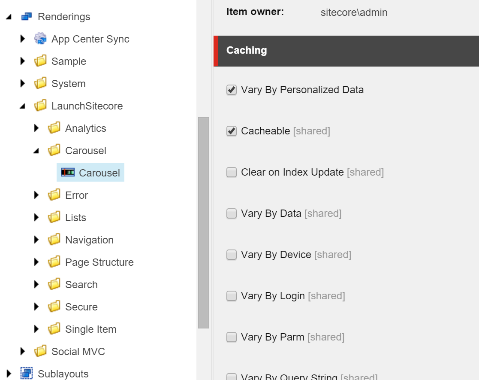Screen dimensions: 479x380
Task: Select the Search tree item
Action: [81, 285]
